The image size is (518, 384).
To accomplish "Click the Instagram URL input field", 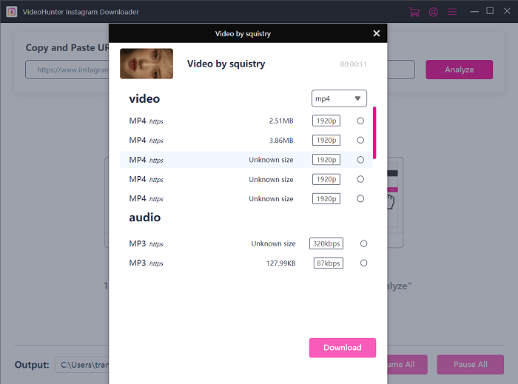I will 67,70.
